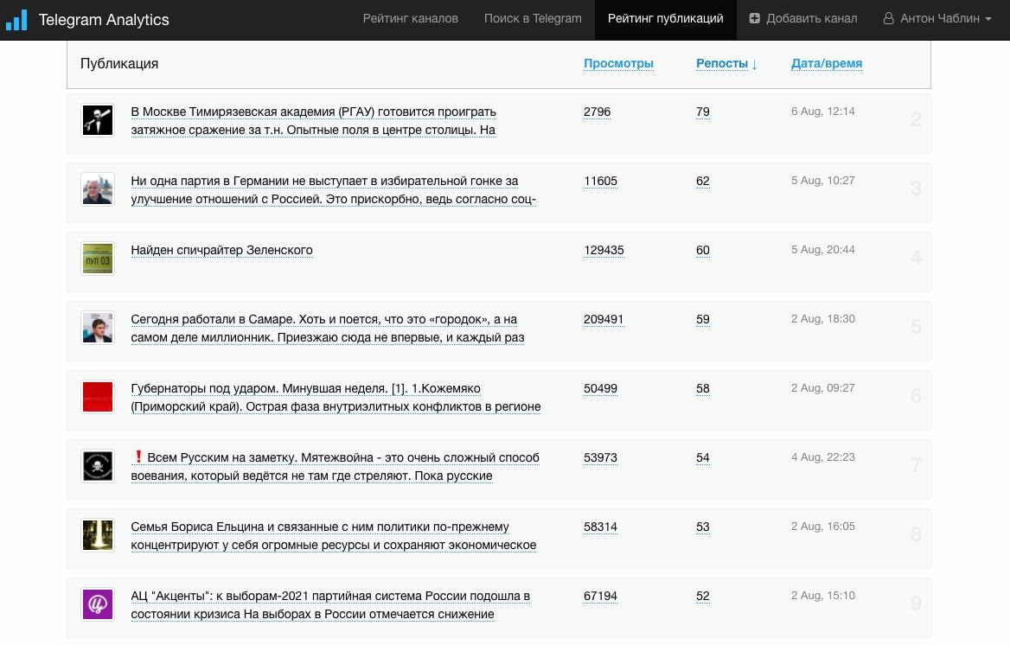1010x645 pixels.
Task: Open the Найден спичрайтер Зеленского post
Action: click(221, 250)
